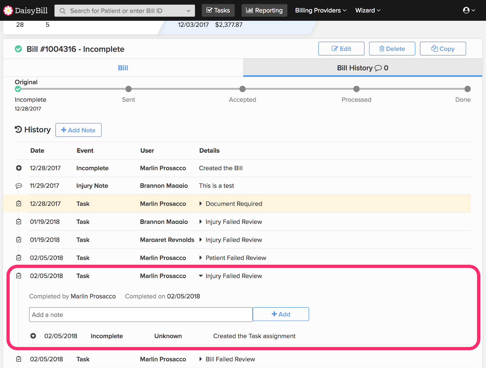Click the DaisyBill flower logo icon
The width and height of the screenshot is (486, 368).
(x=8, y=11)
